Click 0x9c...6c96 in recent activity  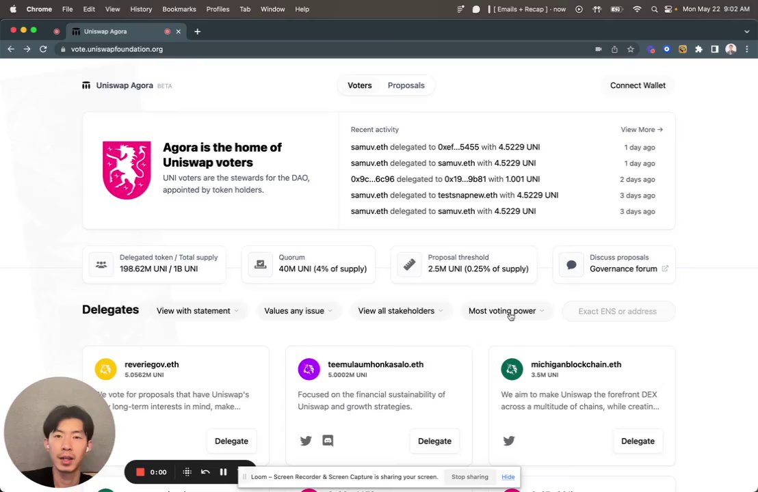coord(373,179)
